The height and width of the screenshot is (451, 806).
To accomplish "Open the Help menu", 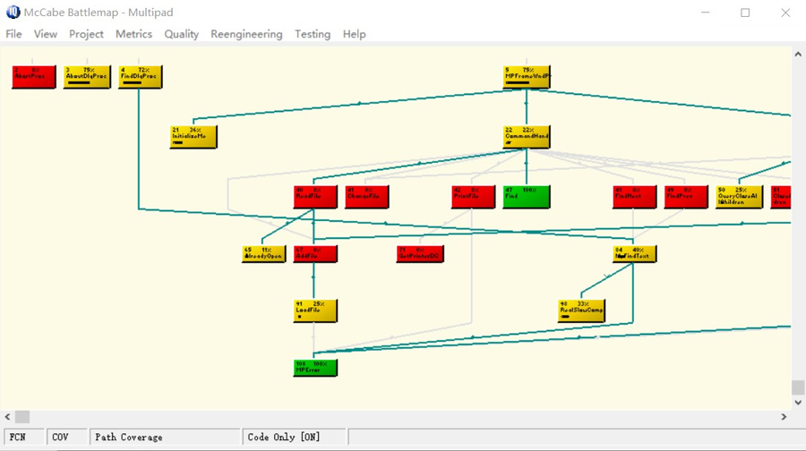I will click(354, 34).
